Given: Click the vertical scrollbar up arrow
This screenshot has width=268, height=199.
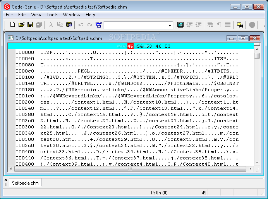Looking at the screenshot, I should click(257, 49).
